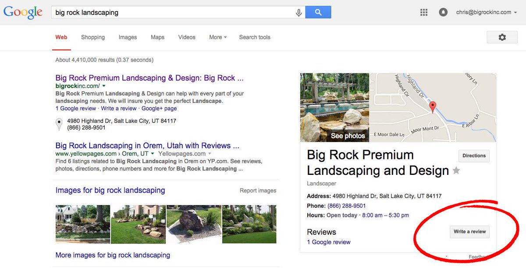The width and height of the screenshot is (526, 268).
Task: Open the 1 Google review link under bigrockinc
Action: pyautogui.click(x=76, y=108)
